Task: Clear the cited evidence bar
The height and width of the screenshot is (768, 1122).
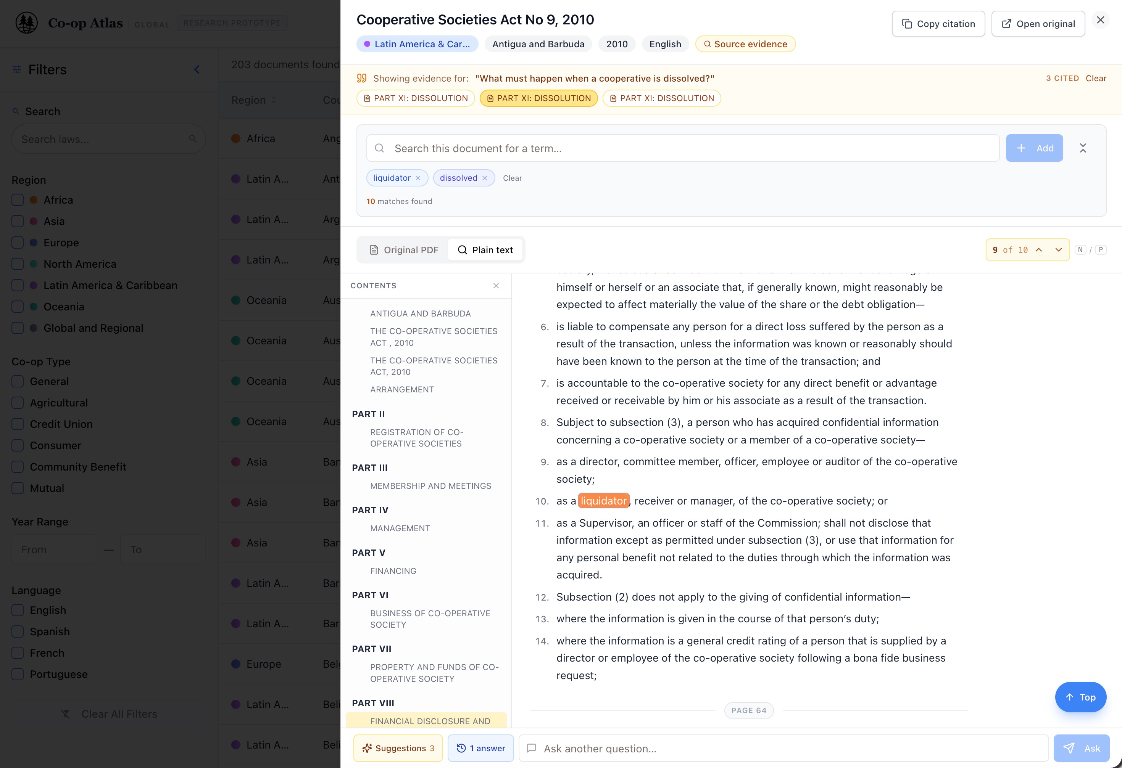Action: coord(1095,78)
